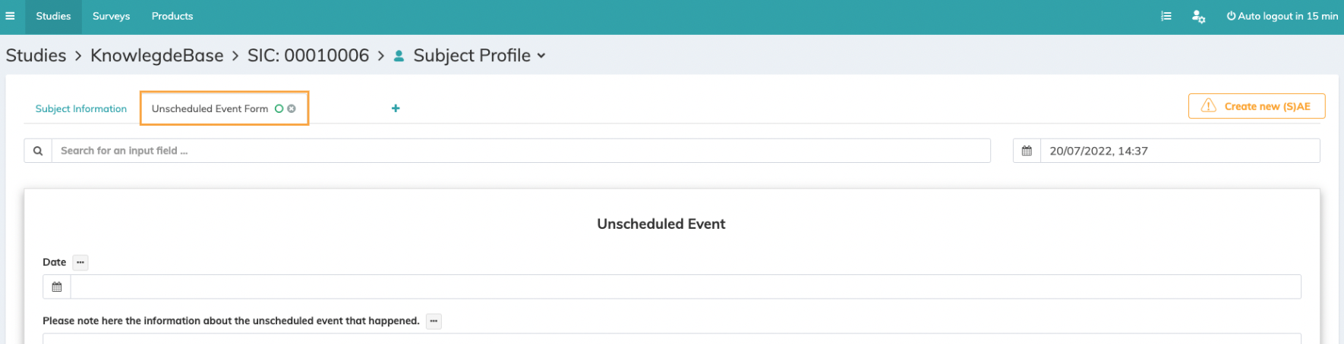Add a new form with plus icon

[396, 108]
